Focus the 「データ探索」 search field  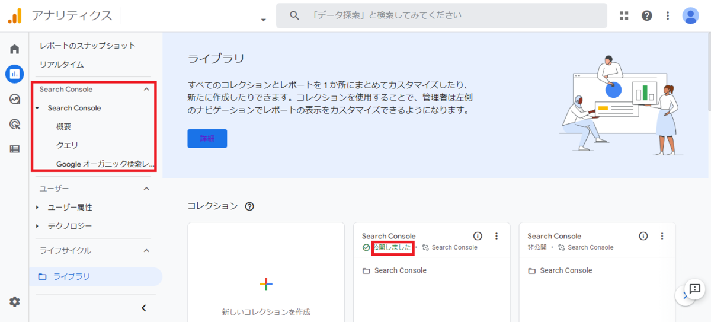(441, 15)
